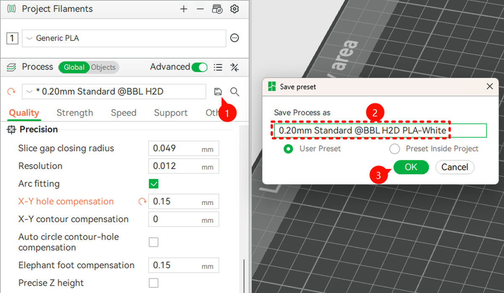Screen dimensions: 504x293
Task: Open the 0.20mm Standard @BBL H2D preset dropdown
Action: coord(114,92)
